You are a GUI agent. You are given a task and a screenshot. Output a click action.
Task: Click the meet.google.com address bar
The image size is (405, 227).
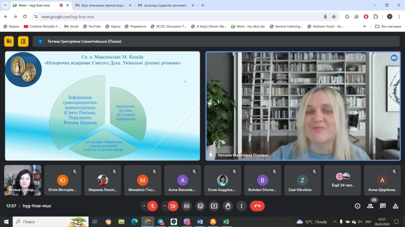(x=178, y=17)
